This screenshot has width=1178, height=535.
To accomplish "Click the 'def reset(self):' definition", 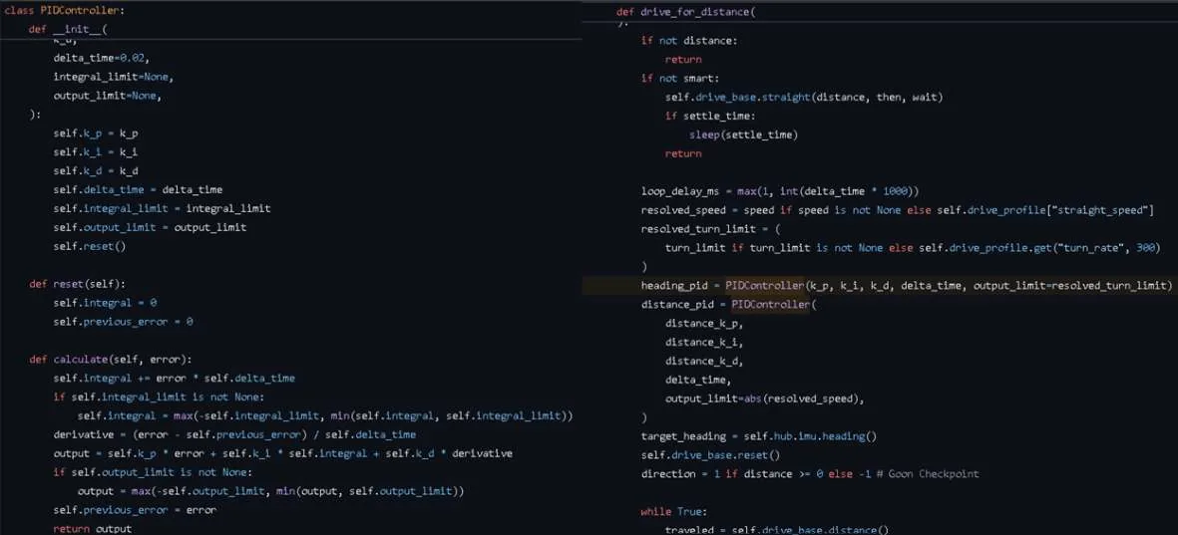I will tap(78, 284).
